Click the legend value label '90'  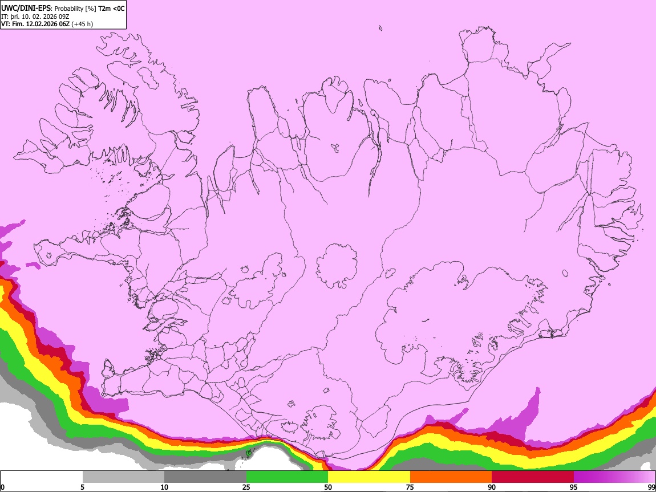click(x=492, y=487)
